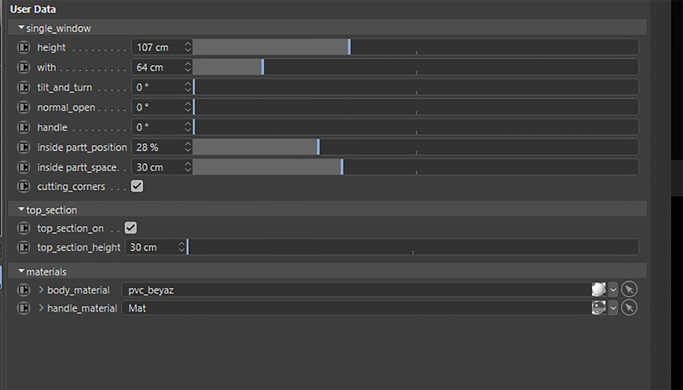This screenshot has height=390, width=683.
Task: Open the handle_material dropdown menu
Action: (x=613, y=308)
